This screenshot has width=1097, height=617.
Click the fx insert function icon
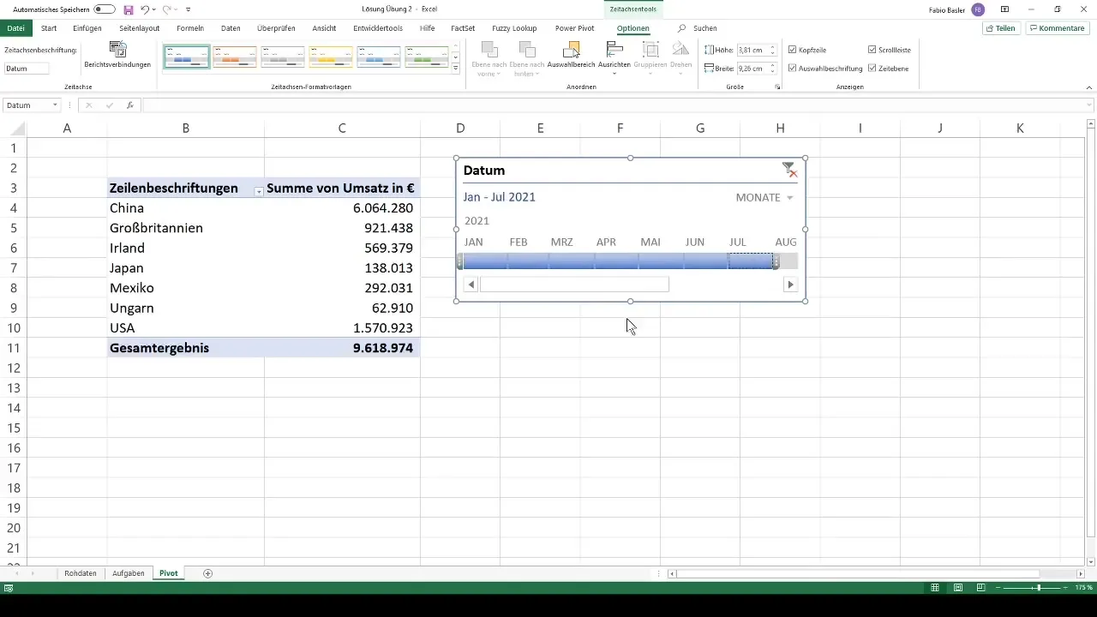(x=130, y=105)
